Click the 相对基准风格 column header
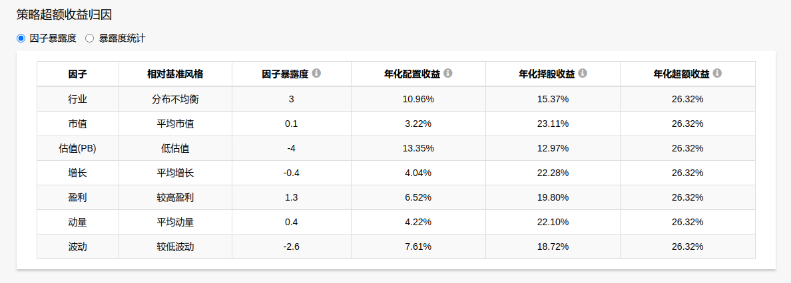Viewport: 791px width, 283px height. [x=175, y=74]
